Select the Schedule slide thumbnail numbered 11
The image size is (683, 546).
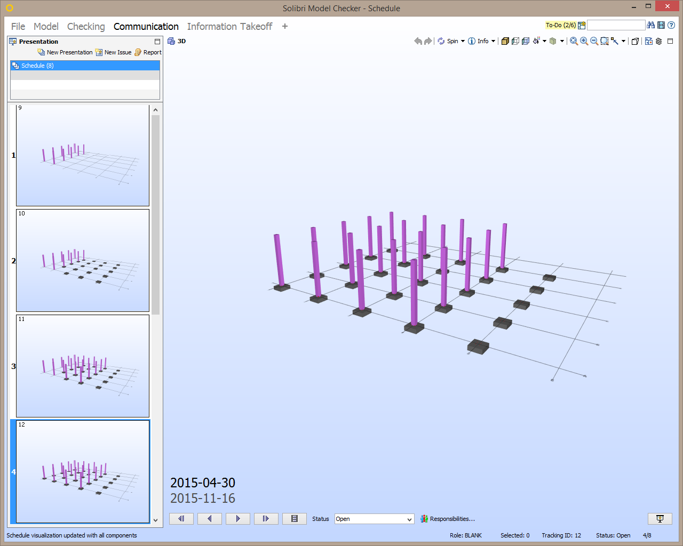82,365
